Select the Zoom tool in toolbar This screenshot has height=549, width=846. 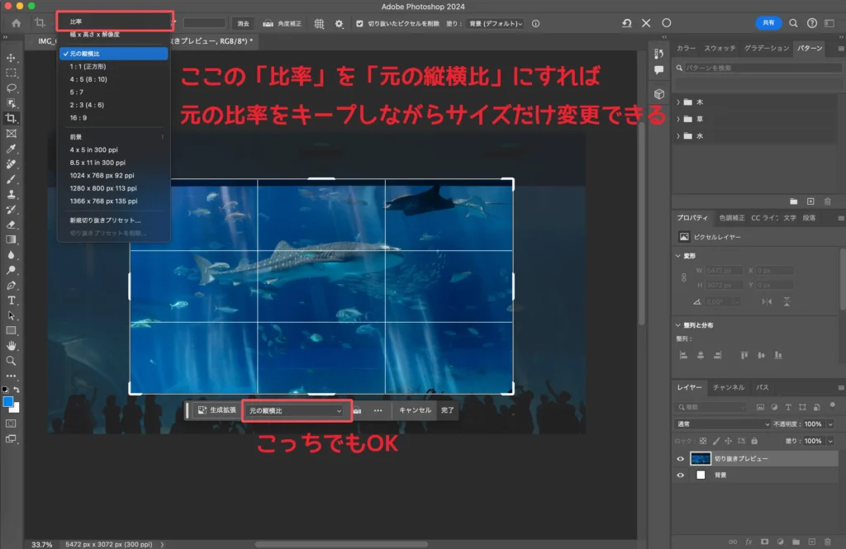pos(12,361)
